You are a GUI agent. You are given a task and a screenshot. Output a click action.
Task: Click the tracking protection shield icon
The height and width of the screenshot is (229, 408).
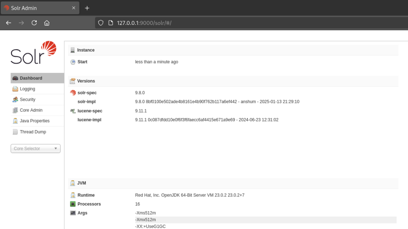pos(101,23)
